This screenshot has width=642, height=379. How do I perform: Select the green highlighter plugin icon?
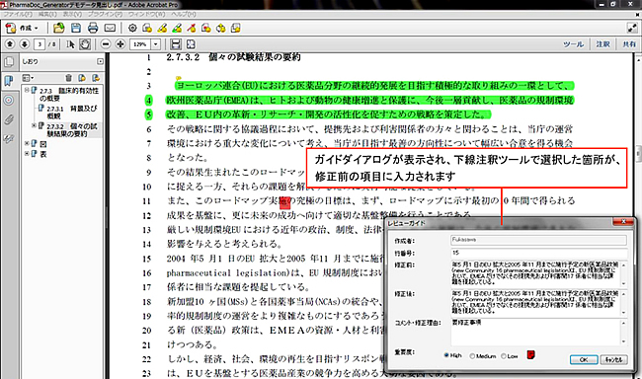click(177, 28)
